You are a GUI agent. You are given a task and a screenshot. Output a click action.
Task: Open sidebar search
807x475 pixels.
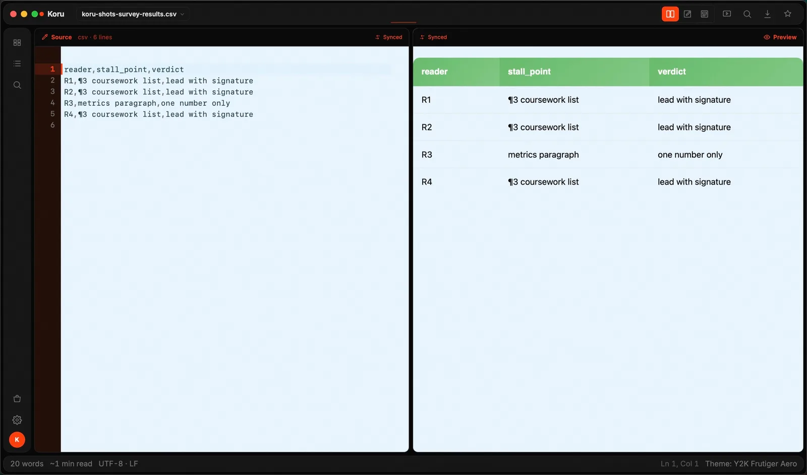(x=17, y=85)
